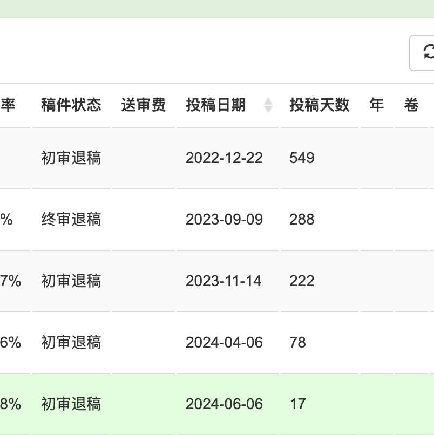This screenshot has width=434, height=435.
Task: Select the 卷 column header
Action: (411, 105)
